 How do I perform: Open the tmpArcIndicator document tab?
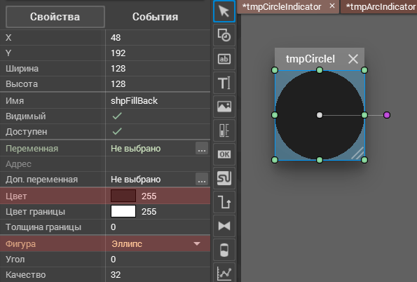[x=379, y=6]
